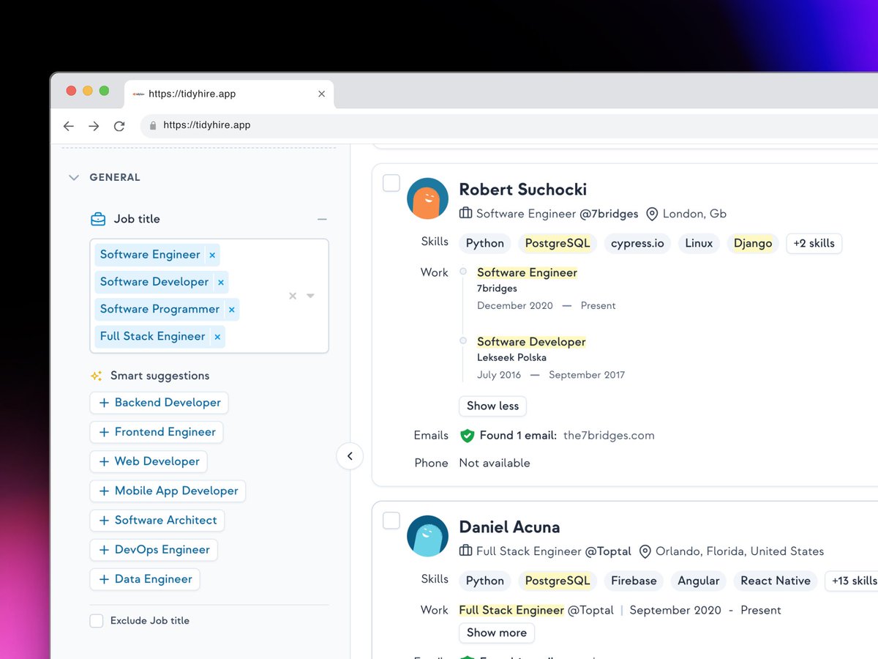The height and width of the screenshot is (659, 878).
Task: Open the job title dropdown caret
Action: coord(310,296)
